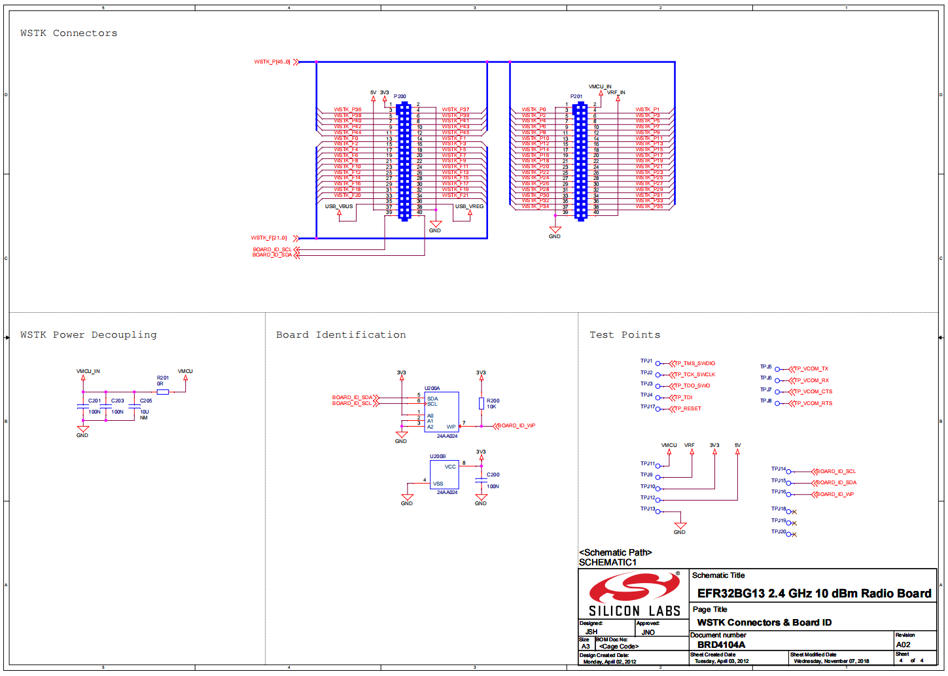Click the U200B power block symbol

pos(444,474)
